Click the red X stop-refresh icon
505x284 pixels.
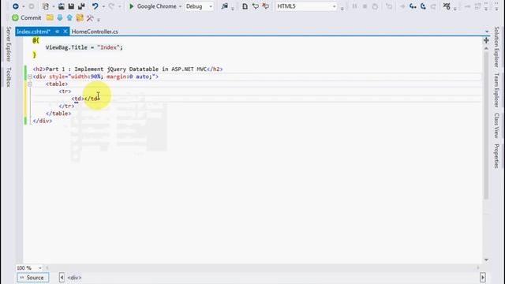point(265,6)
